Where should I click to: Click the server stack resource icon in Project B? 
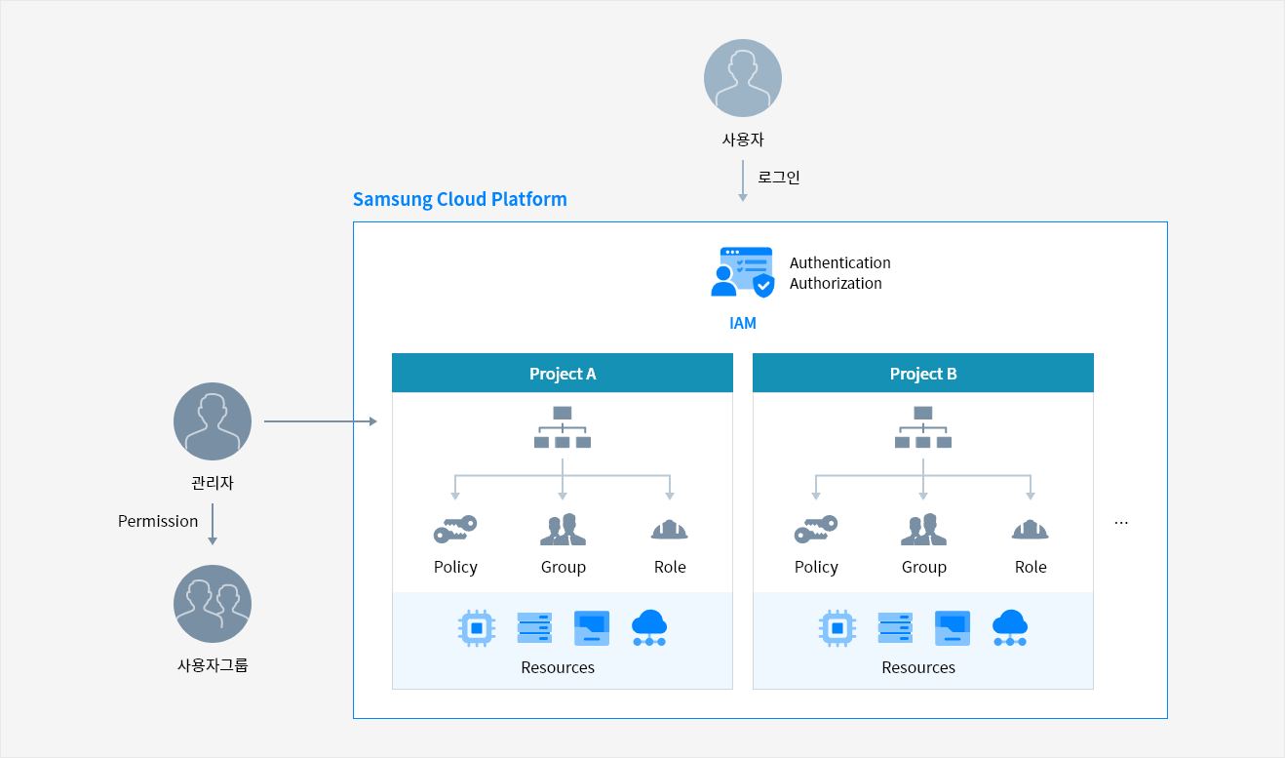point(895,628)
